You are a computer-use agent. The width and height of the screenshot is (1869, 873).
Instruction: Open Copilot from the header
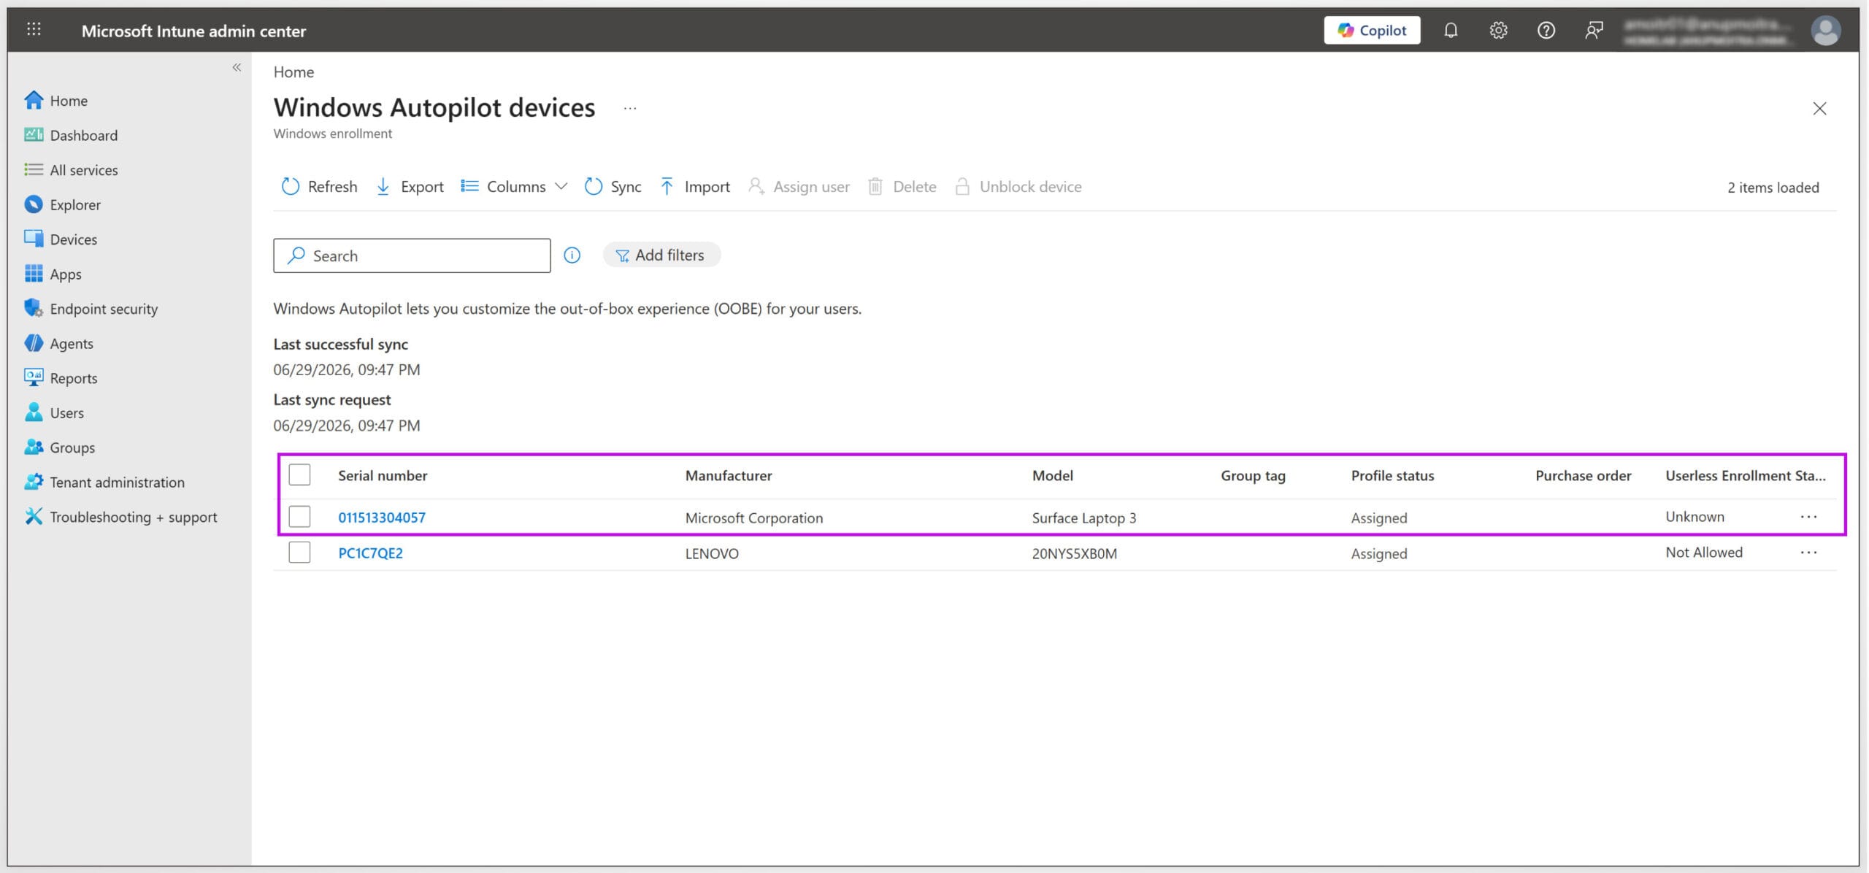1372,30
